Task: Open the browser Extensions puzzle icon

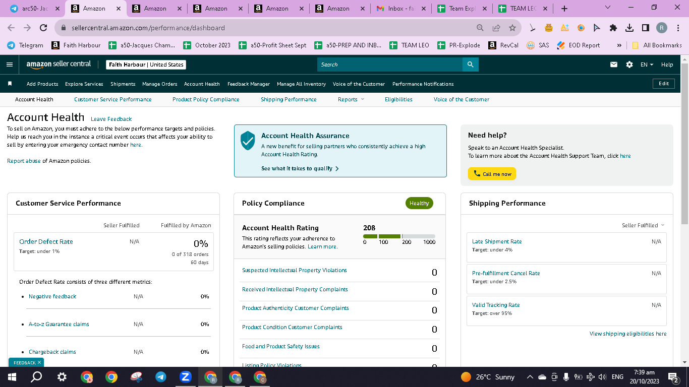Action: (613, 28)
